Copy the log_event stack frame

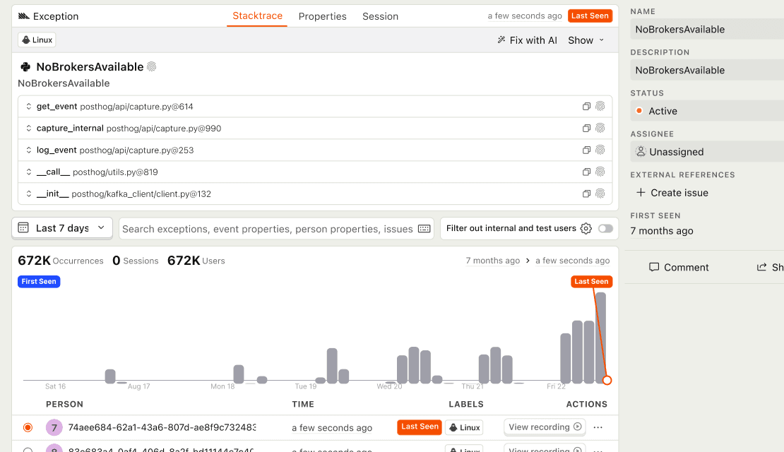point(586,150)
